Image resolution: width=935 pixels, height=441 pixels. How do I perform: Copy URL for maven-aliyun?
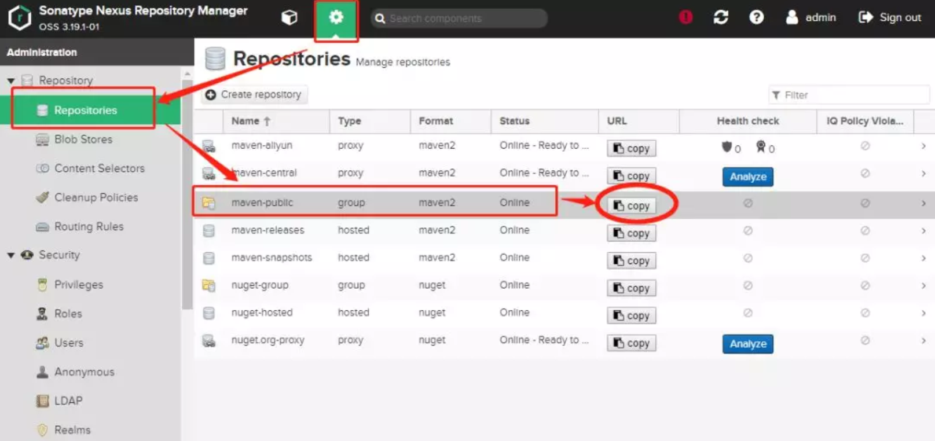coord(631,148)
